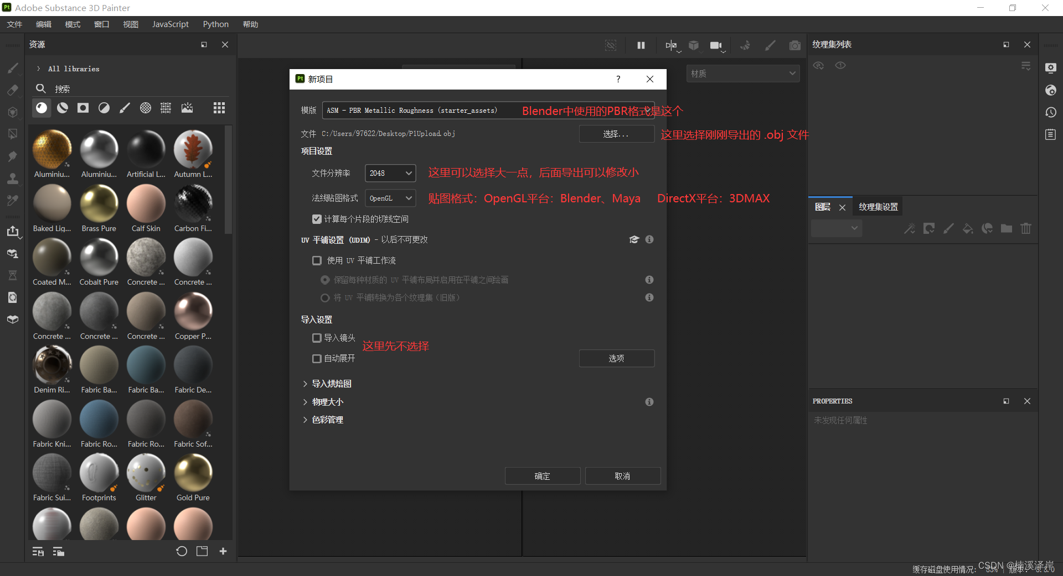Filter assets by environment maps icon
Image resolution: width=1063 pixels, height=576 pixels.
187,108
